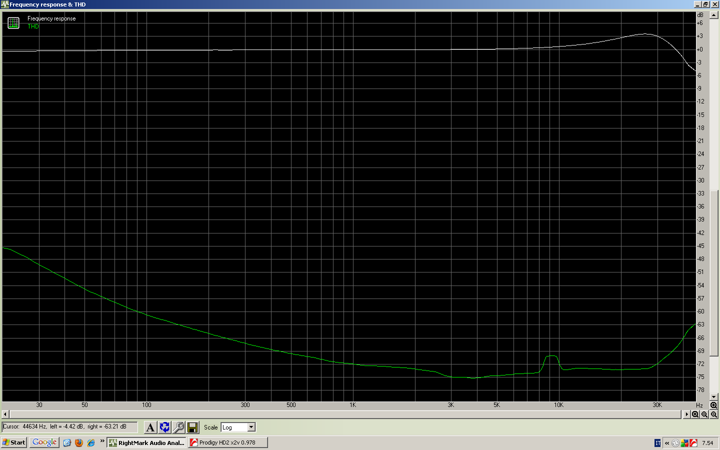Click the horizontal scrollbar right arrow

click(686, 414)
